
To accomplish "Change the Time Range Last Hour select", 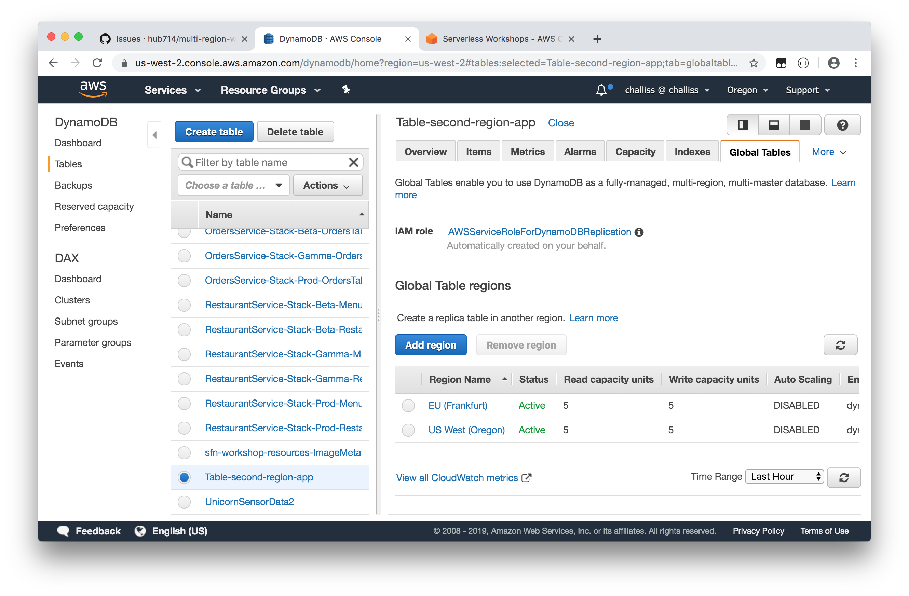I will coord(784,476).
